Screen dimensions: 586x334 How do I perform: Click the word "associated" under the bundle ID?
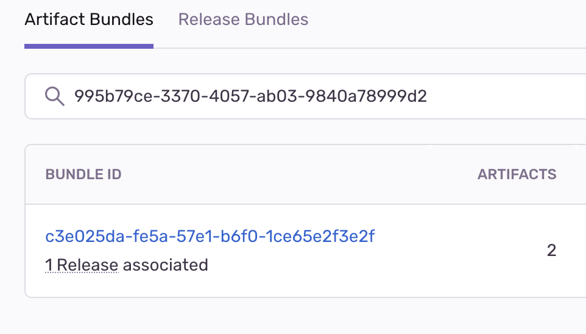pyautogui.click(x=165, y=265)
